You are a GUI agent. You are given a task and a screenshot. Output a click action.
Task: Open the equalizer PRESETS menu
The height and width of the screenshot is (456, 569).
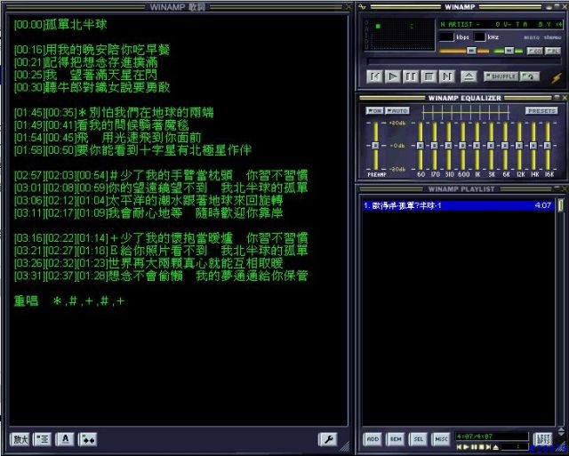tap(541, 110)
